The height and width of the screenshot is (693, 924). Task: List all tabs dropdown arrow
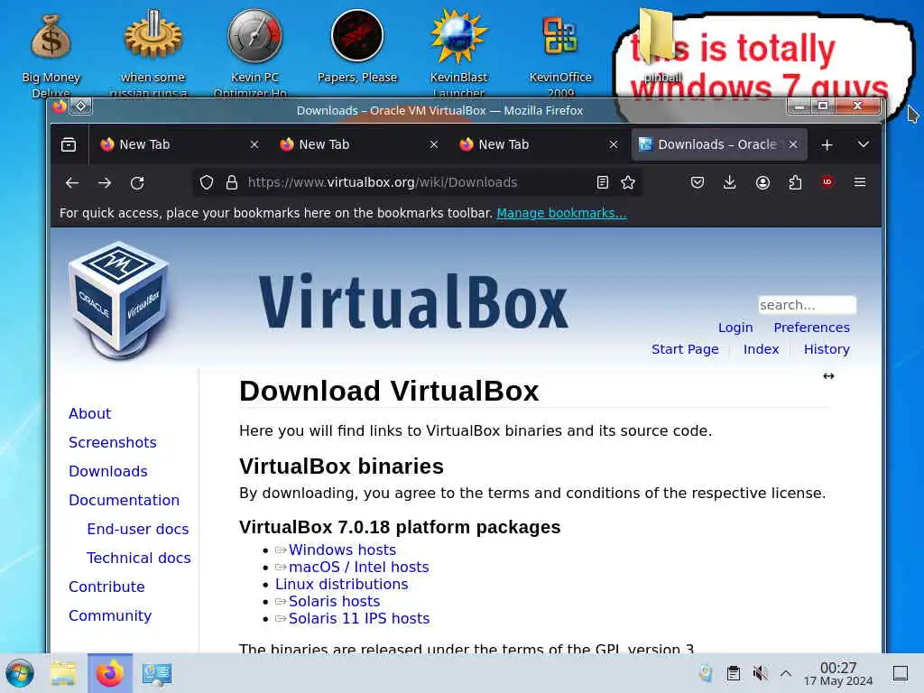pyautogui.click(x=864, y=144)
